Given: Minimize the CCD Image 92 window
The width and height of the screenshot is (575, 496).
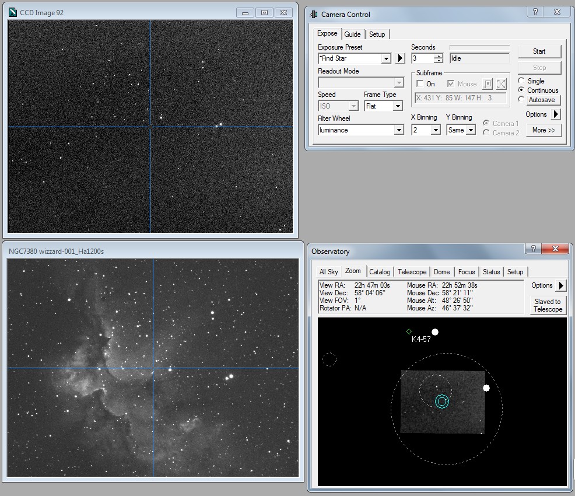Looking at the screenshot, I should [x=246, y=13].
